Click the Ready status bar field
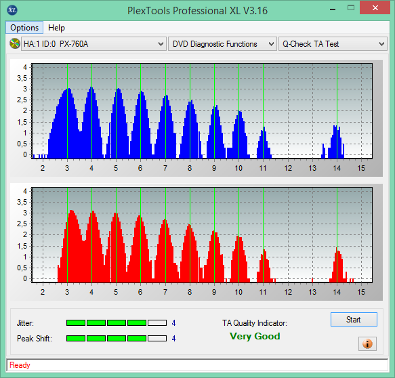This screenshot has width=395, height=378. click(x=197, y=365)
